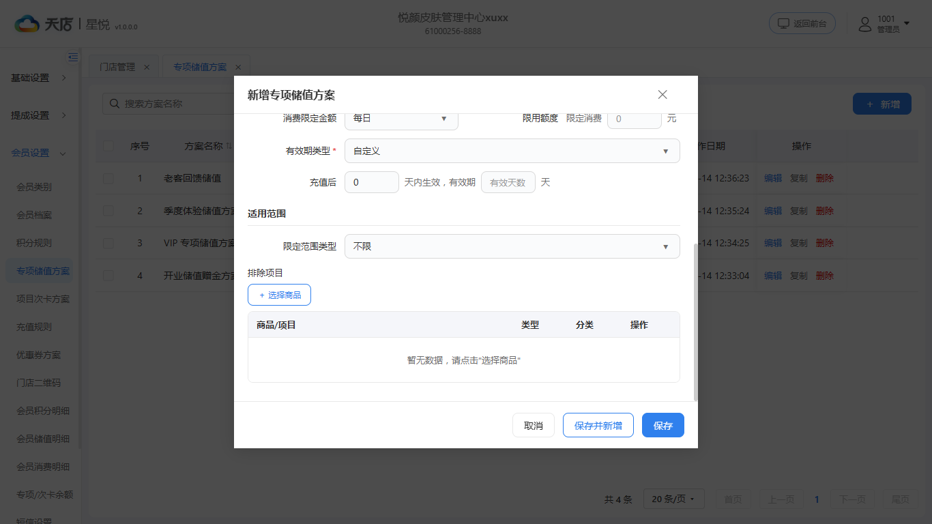Open 门店二维码 in the sidebar
Image resolution: width=932 pixels, height=524 pixels.
click(39, 383)
